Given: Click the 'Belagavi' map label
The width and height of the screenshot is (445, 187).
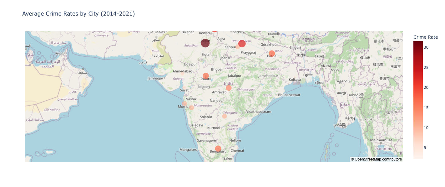Looking at the screenshot, I should 196,125.
